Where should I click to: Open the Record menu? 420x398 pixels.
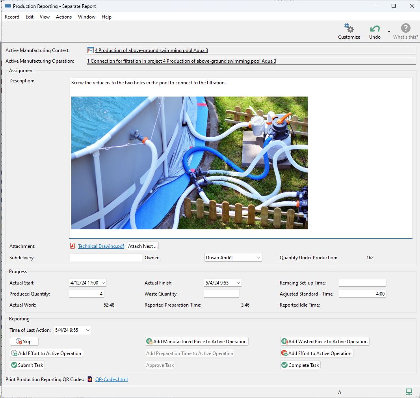pos(12,17)
